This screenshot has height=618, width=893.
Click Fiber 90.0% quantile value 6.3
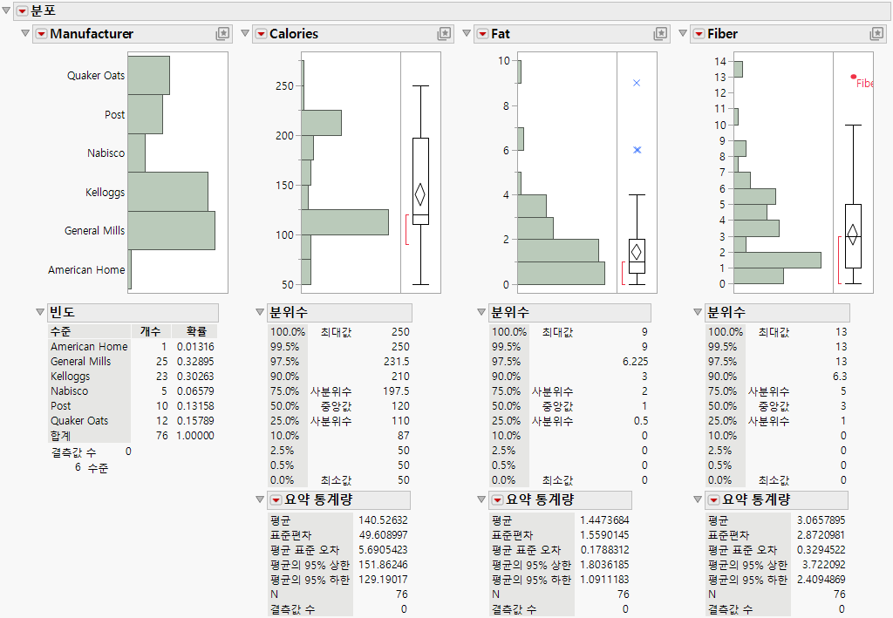[840, 377]
